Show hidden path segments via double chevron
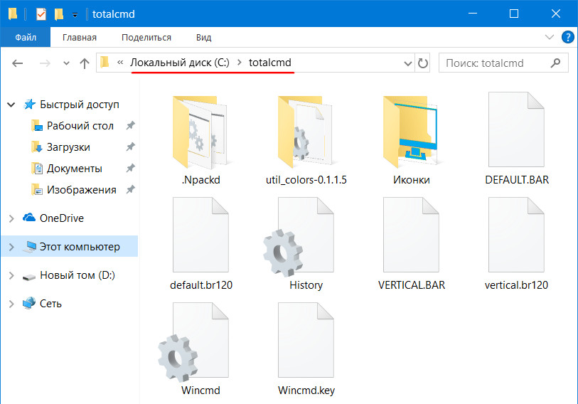The width and height of the screenshot is (578, 404). click(x=120, y=63)
